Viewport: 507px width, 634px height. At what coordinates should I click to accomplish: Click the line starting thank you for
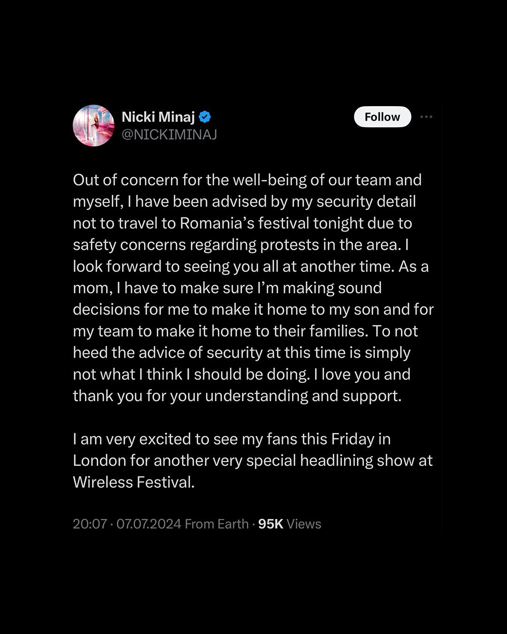(x=237, y=396)
